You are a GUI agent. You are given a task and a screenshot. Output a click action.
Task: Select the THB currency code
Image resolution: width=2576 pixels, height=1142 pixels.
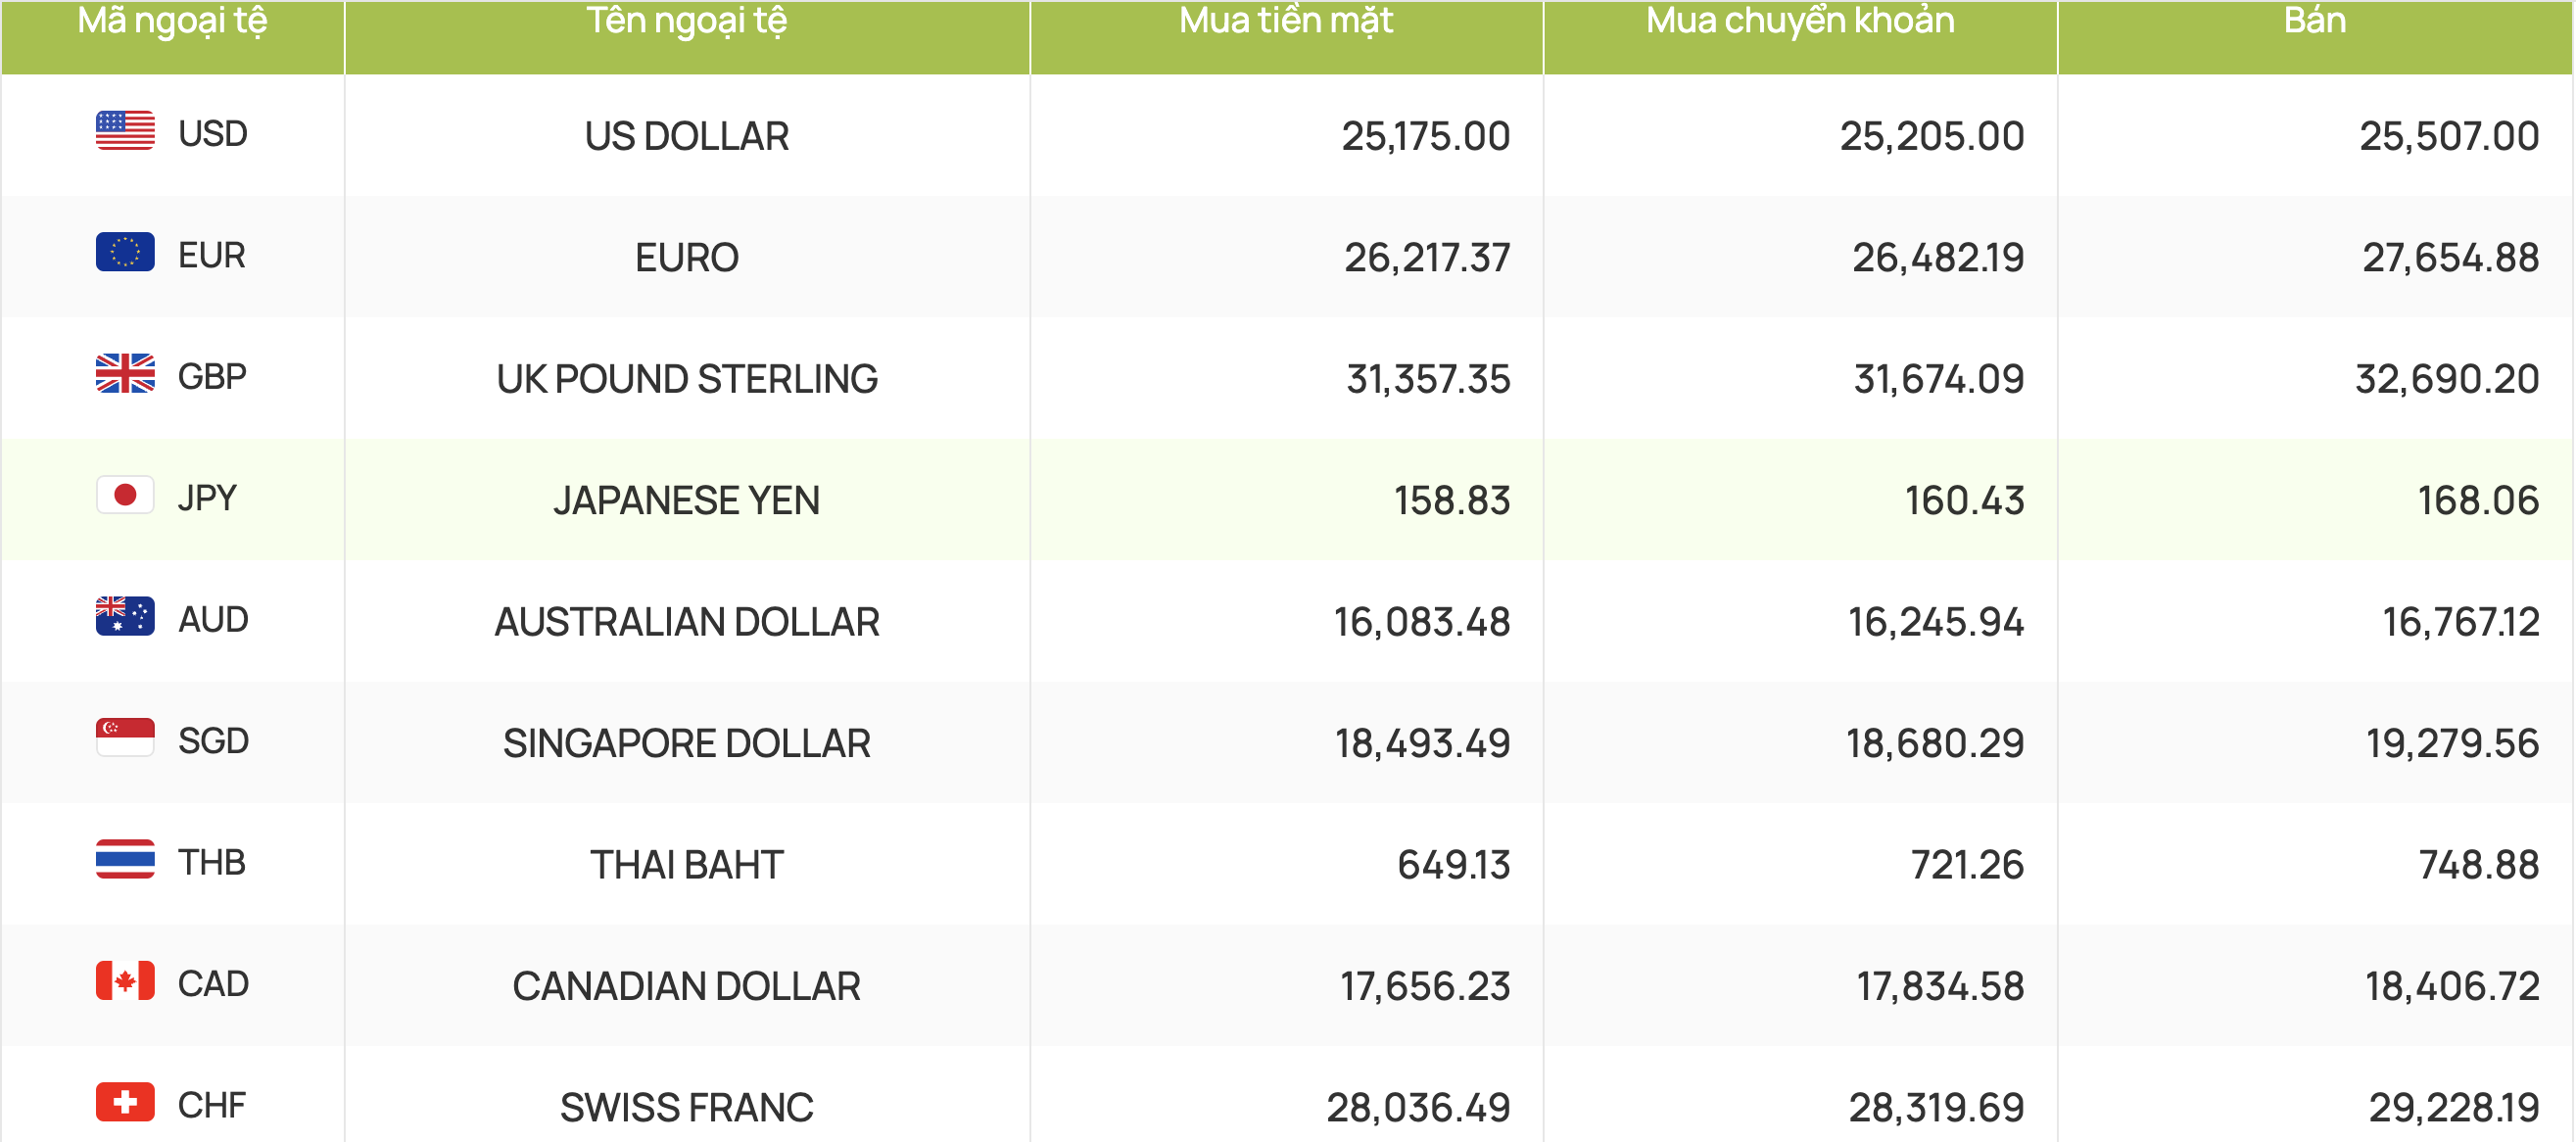click(x=212, y=862)
